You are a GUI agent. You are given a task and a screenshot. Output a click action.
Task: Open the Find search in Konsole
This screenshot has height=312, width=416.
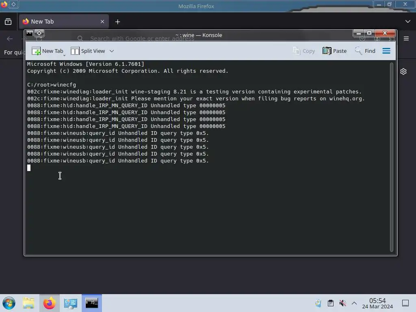click(x=365, y=51)
